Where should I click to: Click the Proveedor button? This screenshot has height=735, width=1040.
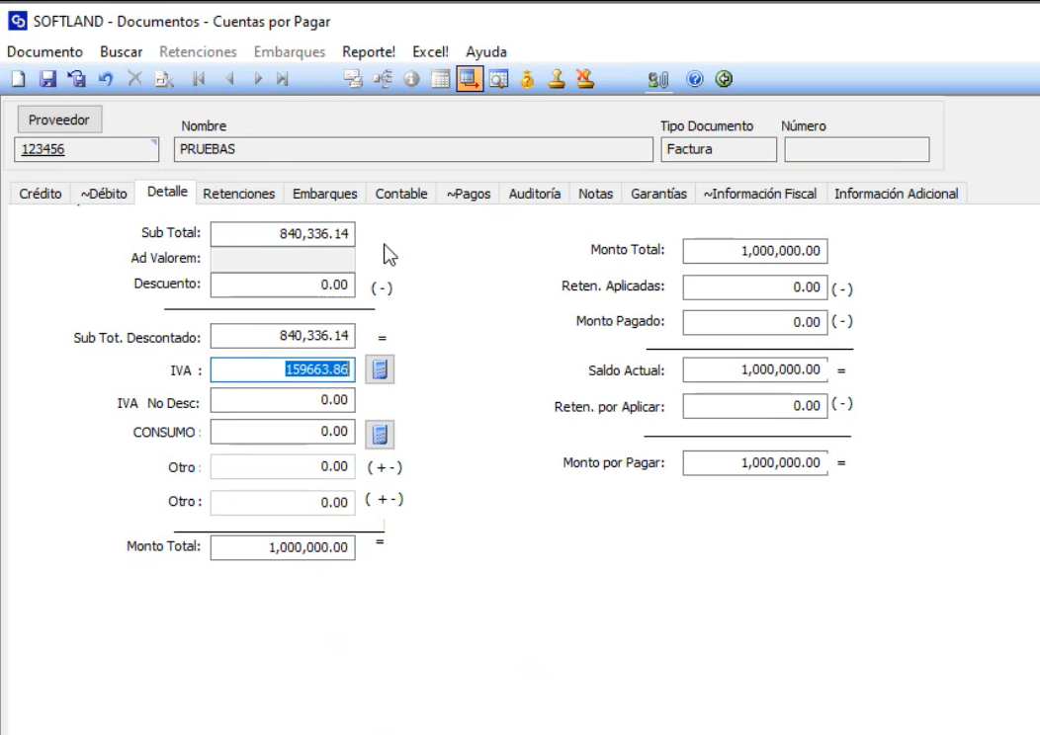[59, 120]
